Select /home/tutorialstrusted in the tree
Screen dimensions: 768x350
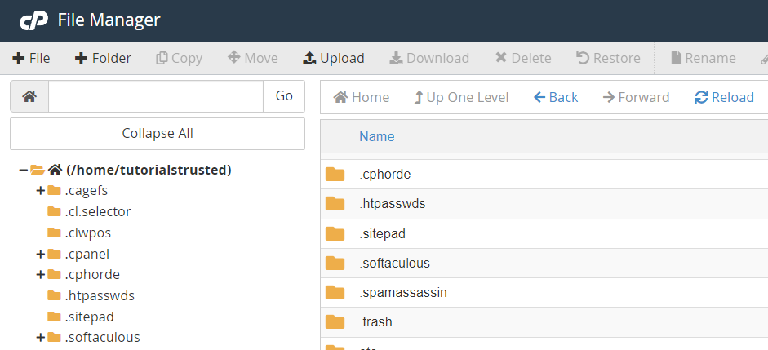149,170
